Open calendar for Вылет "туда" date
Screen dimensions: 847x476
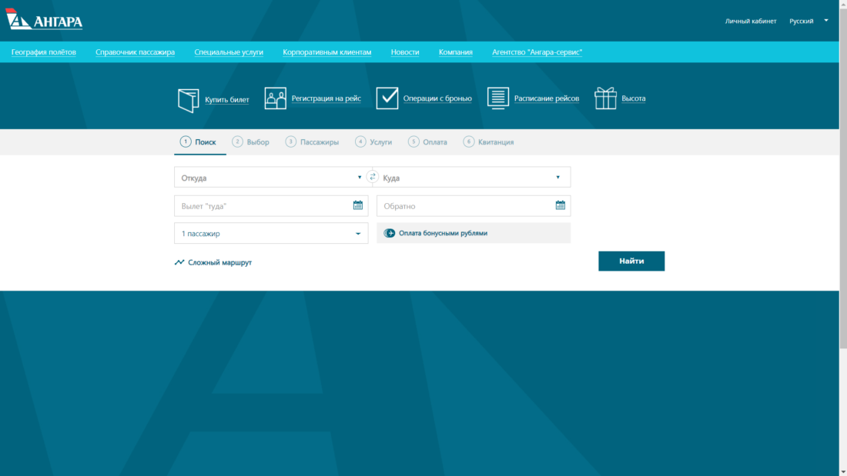coord(357,205)
